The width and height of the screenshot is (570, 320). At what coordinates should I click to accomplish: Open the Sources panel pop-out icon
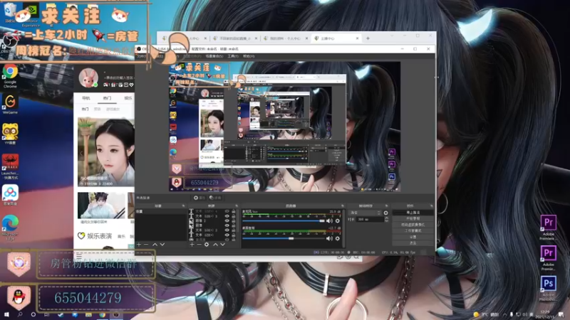click(x=237, y=206)
